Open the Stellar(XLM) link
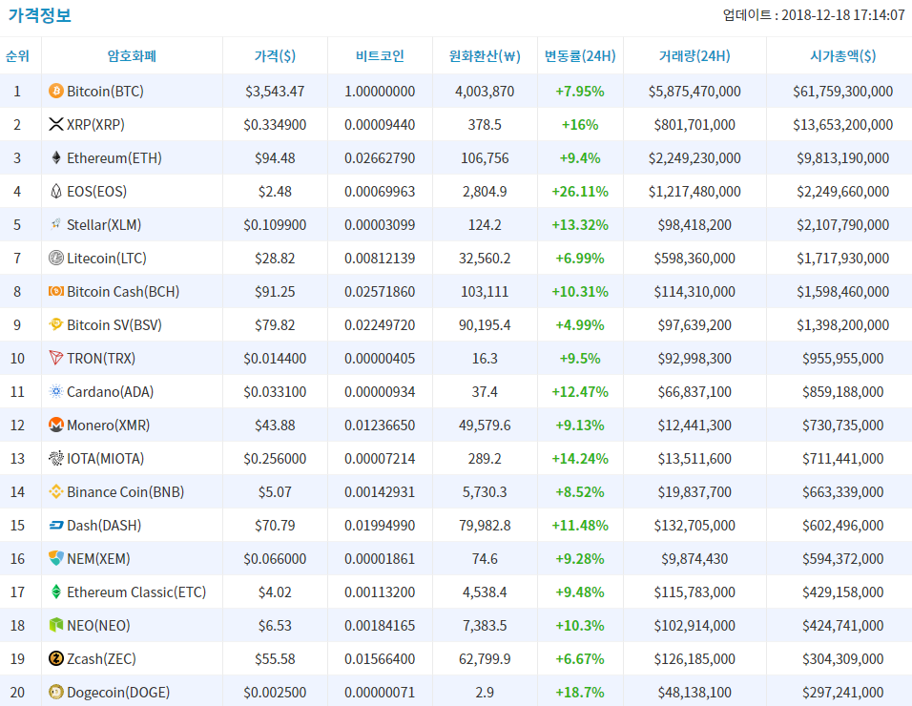The width and height of the screenshot is (912, 706). pos(104,224)
